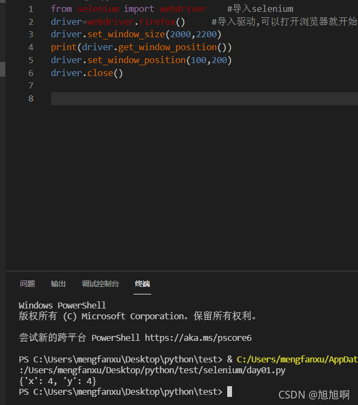Click line number 6 in the gutter
The width and height of the screenshot is (358, 405).
(x=31, y=73)
